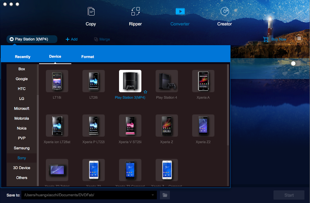Expand the Save to path dropdown arrow
Screen dimensions: 310x203
(153, 195)
